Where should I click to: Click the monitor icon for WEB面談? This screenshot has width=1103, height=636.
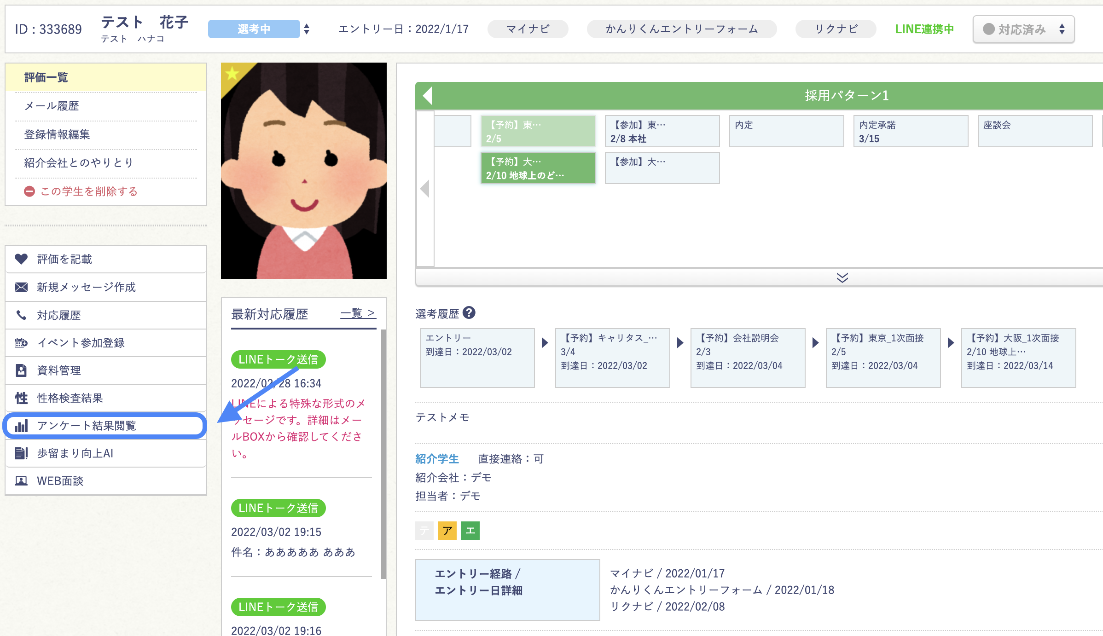pos(21,481)
